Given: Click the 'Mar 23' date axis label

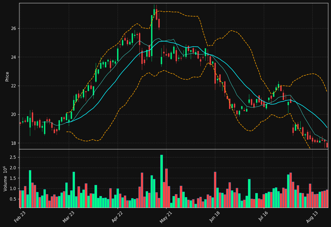Looking at the screenshot, I should (x=69, y=217).
